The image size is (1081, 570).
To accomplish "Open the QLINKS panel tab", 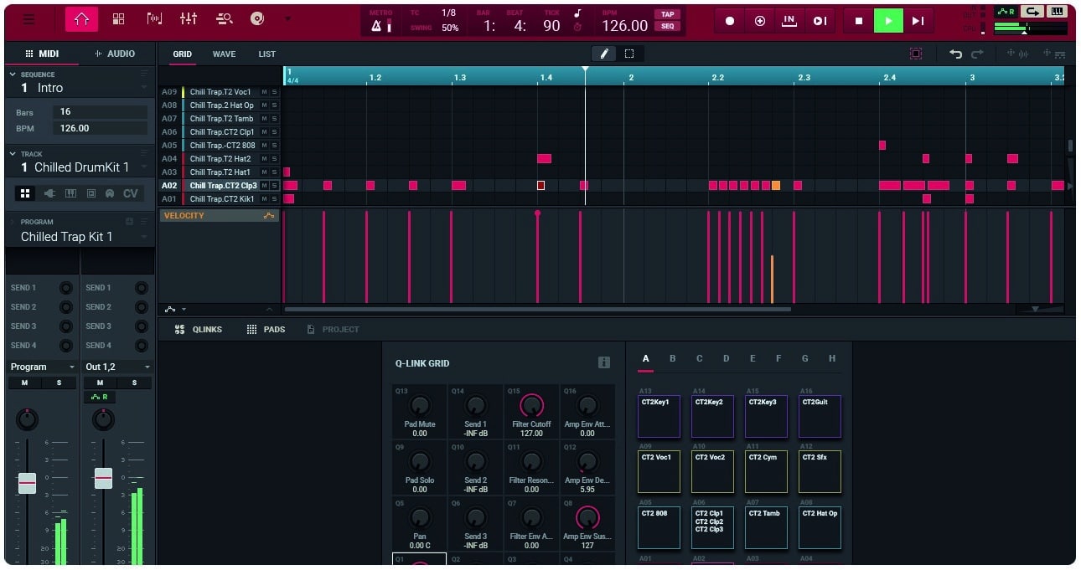I will click(199, 330).
